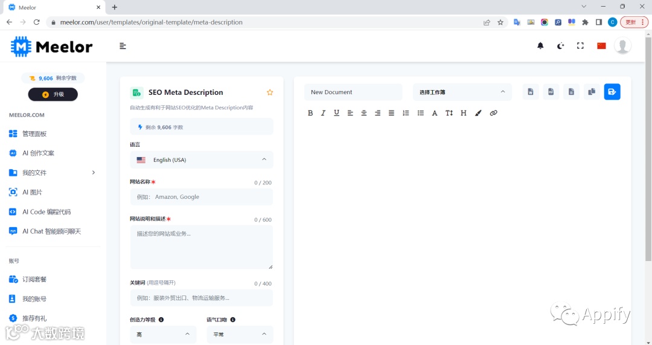652x345 pixels.
Task: Center align text in editor
Action: click(x=364, y=113)
